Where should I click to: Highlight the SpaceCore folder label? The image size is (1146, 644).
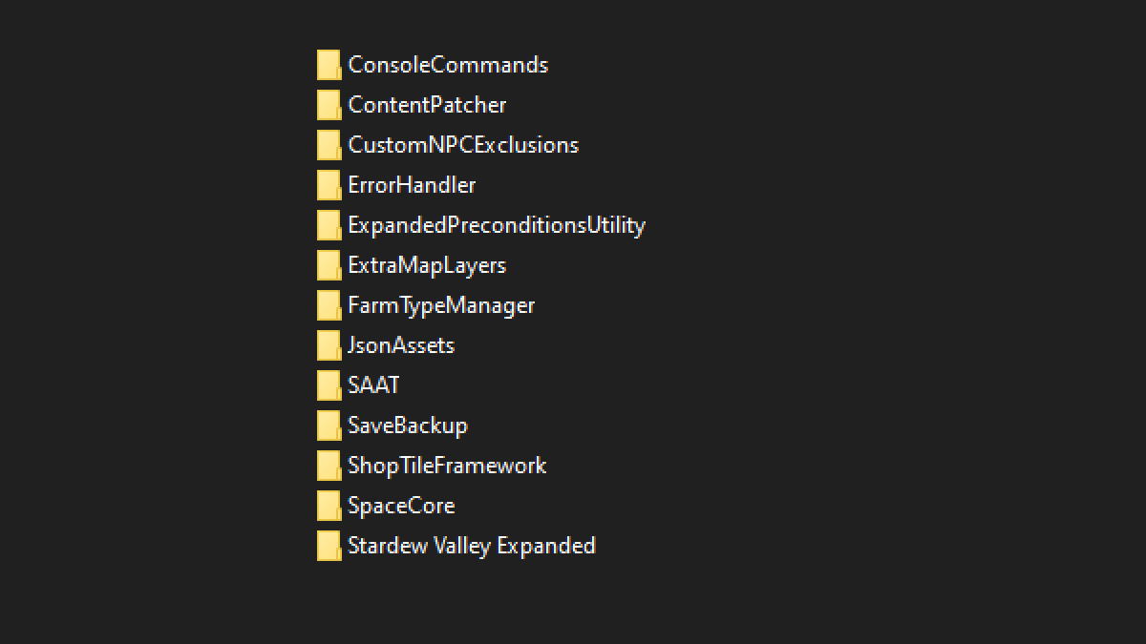[x=401, y=506]
